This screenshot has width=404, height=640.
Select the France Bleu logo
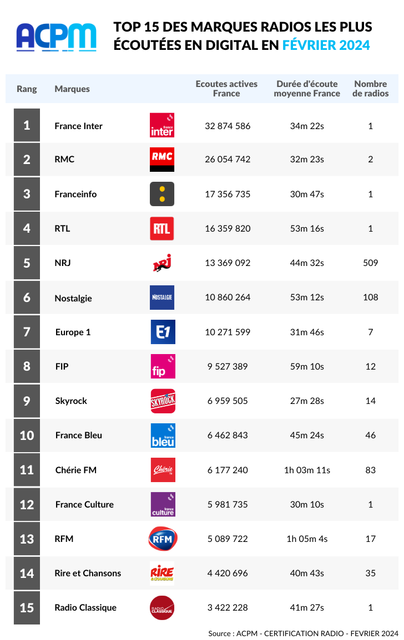pyautogui.click(x=163, y=436)
